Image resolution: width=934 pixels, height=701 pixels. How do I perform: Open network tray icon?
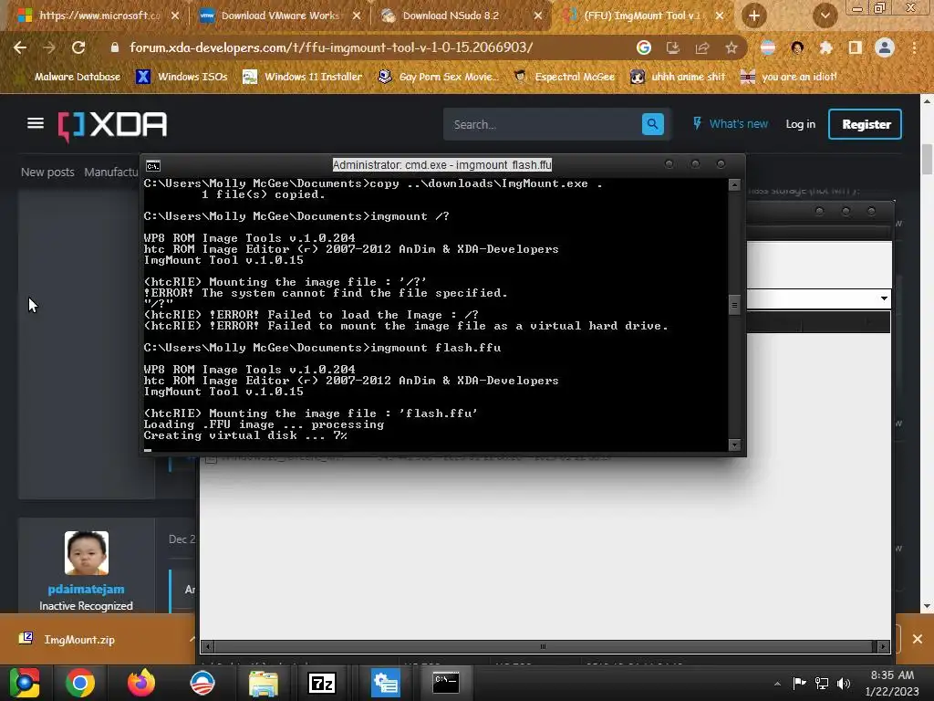[822, 683]
